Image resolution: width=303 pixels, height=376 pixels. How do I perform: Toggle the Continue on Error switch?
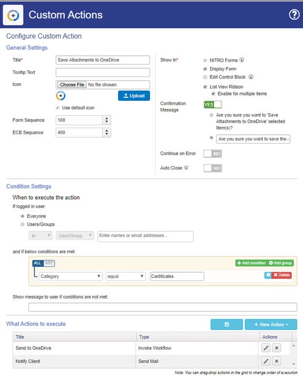tap(212, 154)
